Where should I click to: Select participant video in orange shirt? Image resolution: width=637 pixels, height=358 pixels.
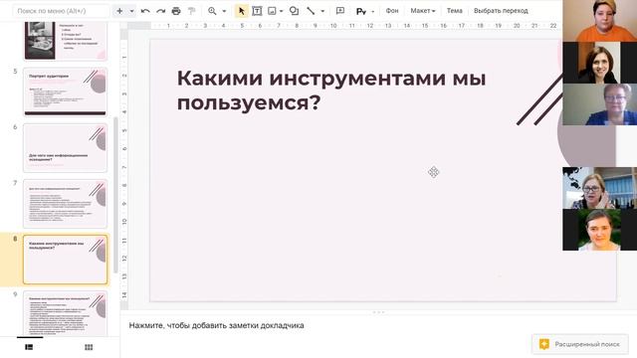(x=599, y=21)
